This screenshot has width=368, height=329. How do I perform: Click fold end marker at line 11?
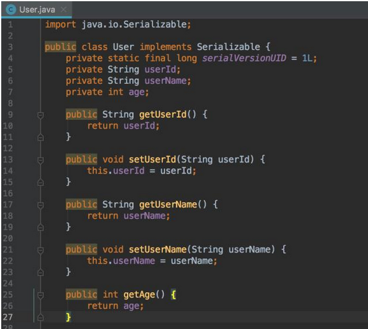[x=40, y=138]
